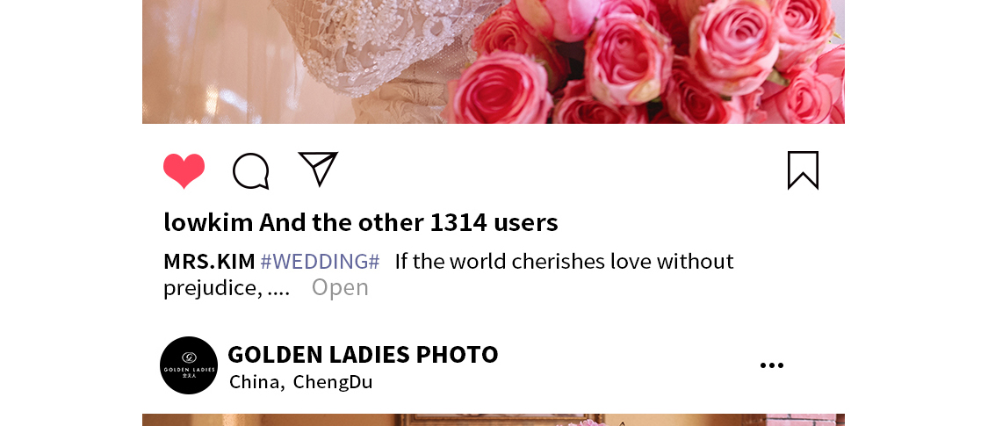The image size is (988, 426).
Task: Expand the caption with Open
Action: click(340, 287)
